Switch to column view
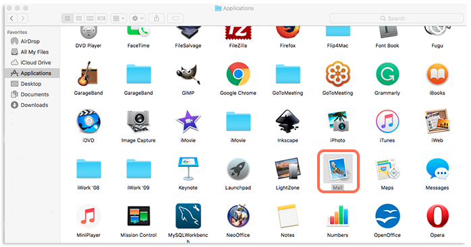 90,18
